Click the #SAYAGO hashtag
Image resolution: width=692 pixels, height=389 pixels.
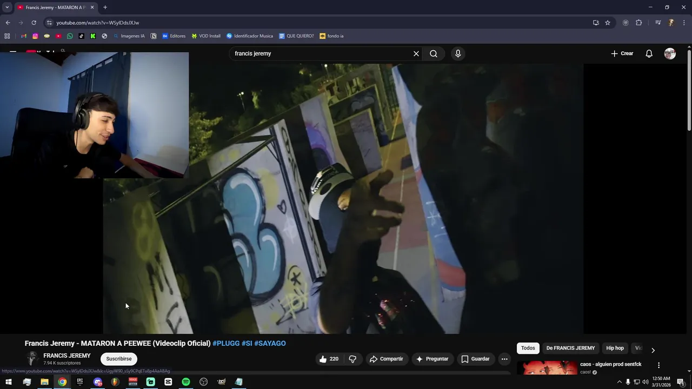click(x=270, y=343)
